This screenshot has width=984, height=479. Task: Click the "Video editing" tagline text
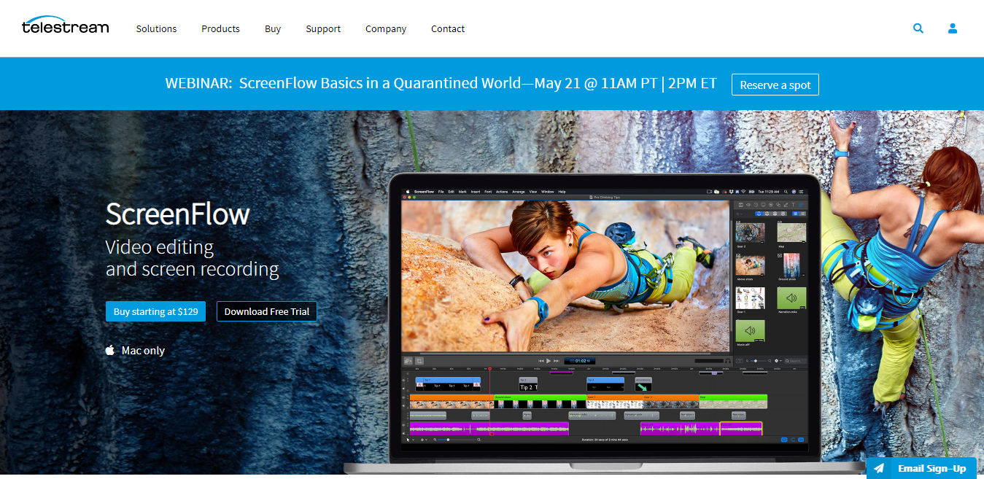click(160, 247)
